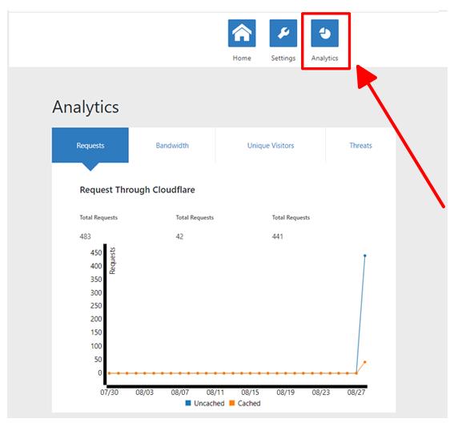Click the 07/30 axis date label
Screen dimensions: 454x439
pos(109,393)
